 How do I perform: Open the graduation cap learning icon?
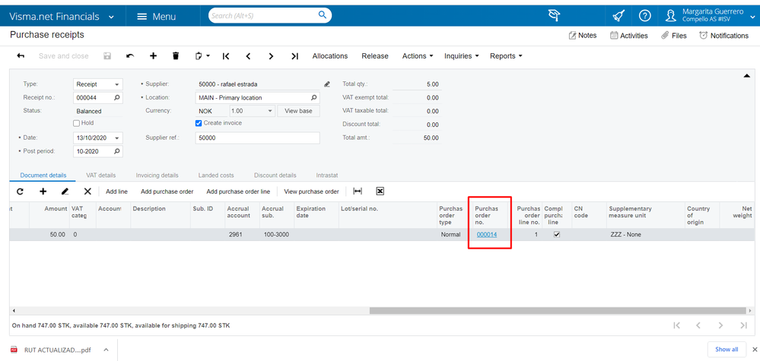click(x=554, y=15)
